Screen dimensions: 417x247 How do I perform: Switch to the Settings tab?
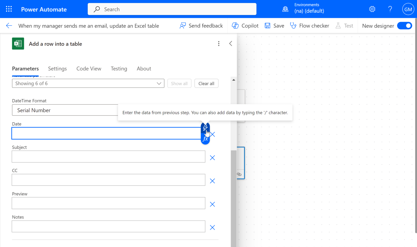[x=57, y=69]
